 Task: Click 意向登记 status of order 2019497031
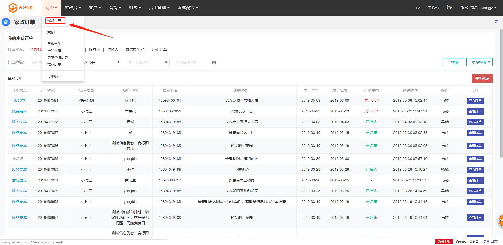[19, 180]
